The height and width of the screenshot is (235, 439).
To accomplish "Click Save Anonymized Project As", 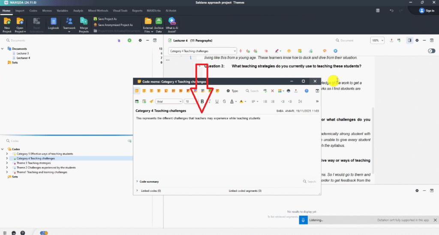I will 115,25.
